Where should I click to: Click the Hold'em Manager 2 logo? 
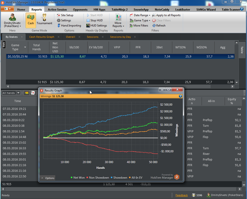click(177, 177)
